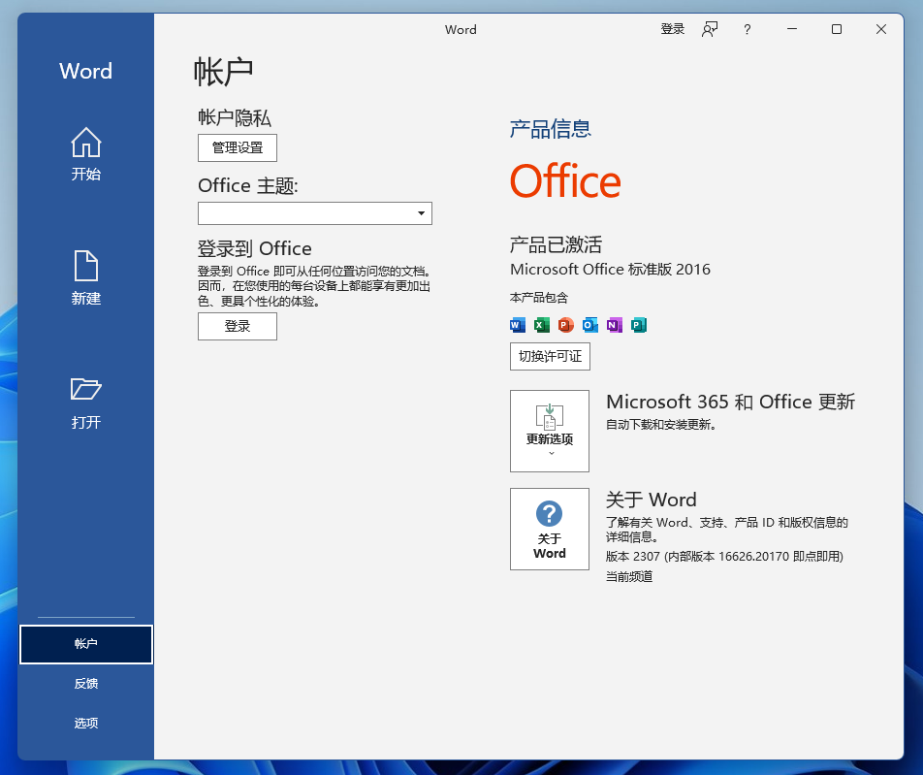This screenshot has width=923, height=775.
Task: Click the 登录 button under 登录到 Office
Action: click(x=238, y=326)
